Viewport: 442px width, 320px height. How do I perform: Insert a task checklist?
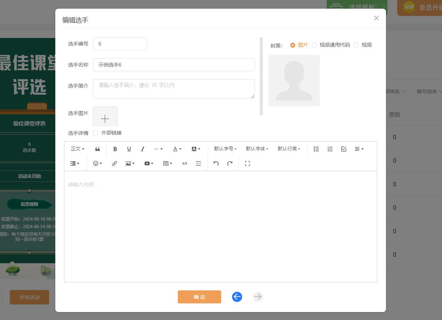[x=343, y=149]
